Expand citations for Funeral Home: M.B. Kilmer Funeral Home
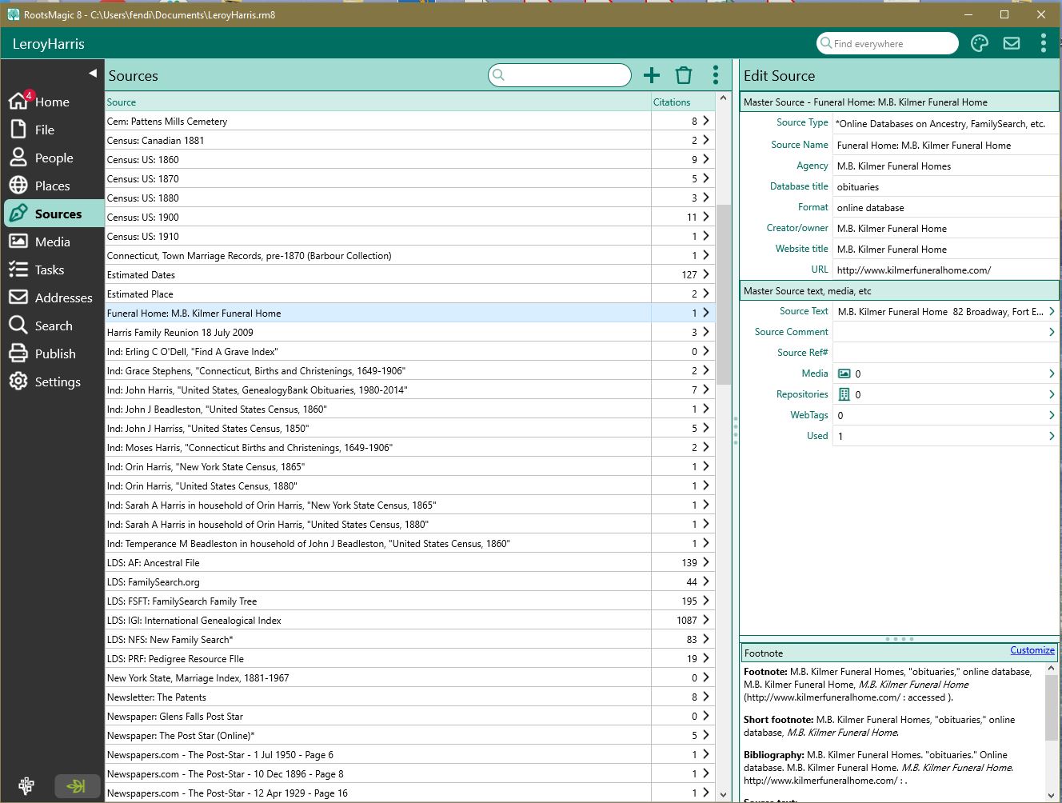The height and width of the screenshot is (803, 1062). (706, 313)
